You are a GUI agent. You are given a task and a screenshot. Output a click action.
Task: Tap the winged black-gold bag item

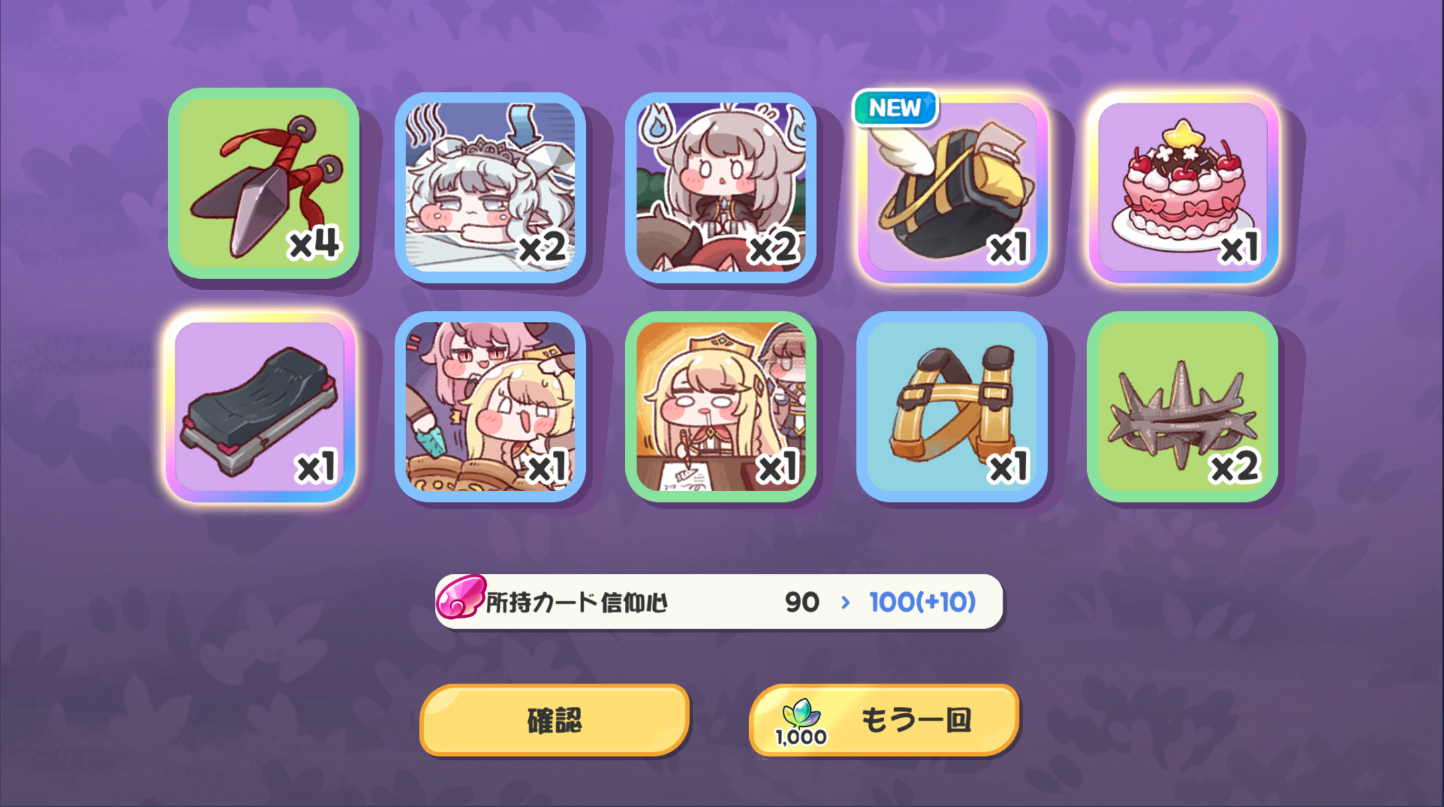click(x=952, y=188)
